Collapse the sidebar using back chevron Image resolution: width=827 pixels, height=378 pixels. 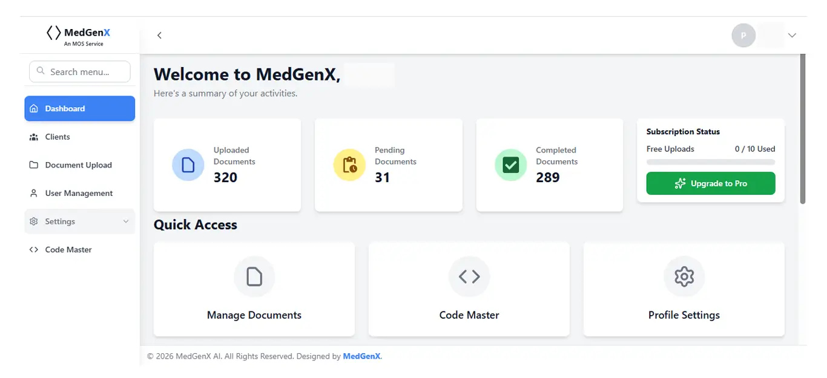click(159, 35)
